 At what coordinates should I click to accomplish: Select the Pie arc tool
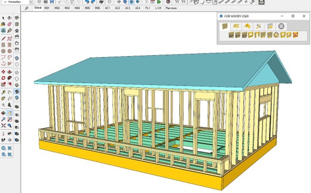(9, 64)
